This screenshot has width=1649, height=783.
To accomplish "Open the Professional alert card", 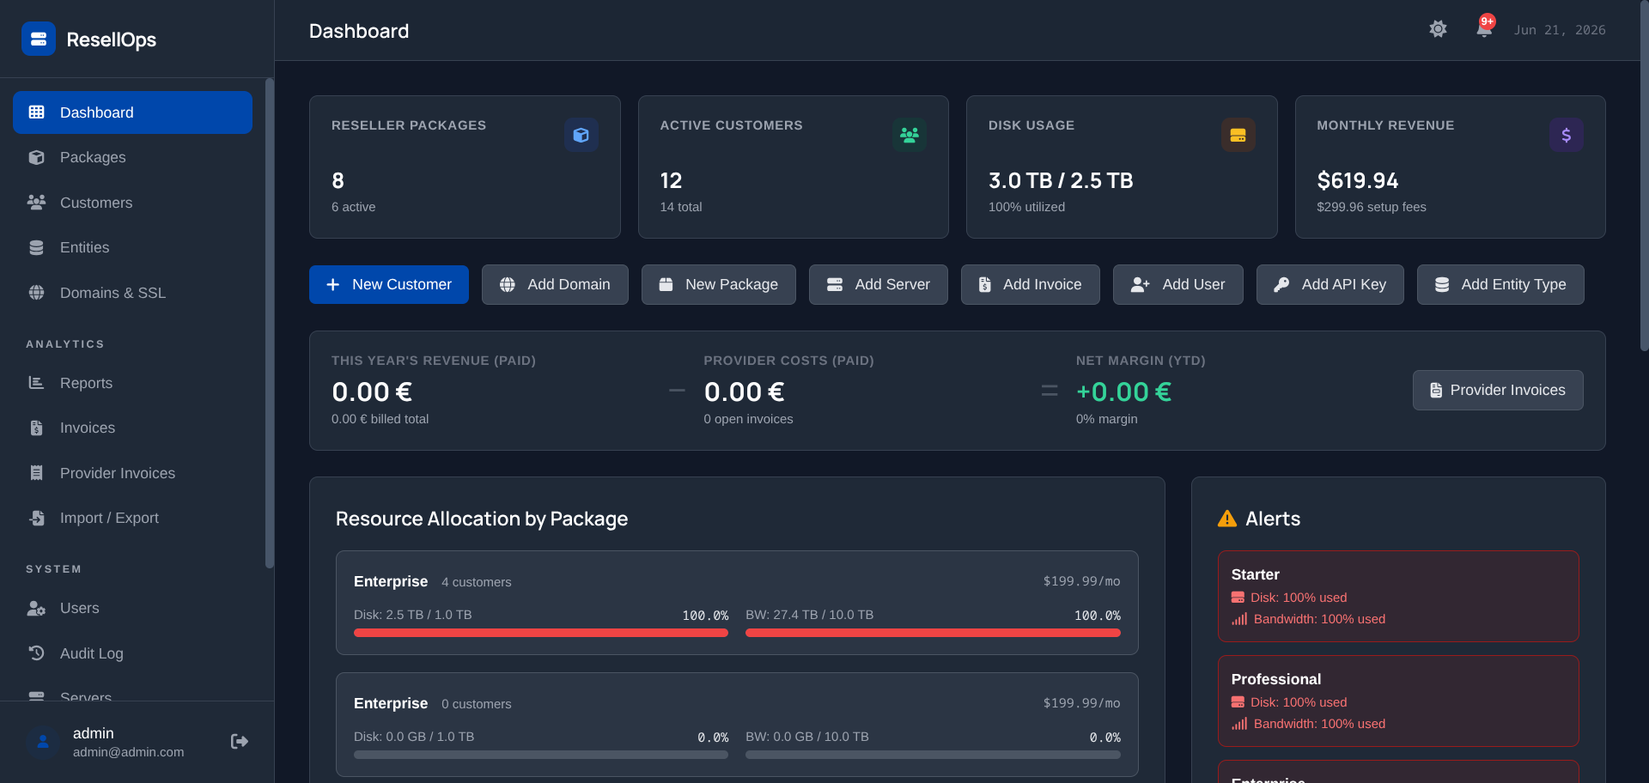I will [1398, 701].
